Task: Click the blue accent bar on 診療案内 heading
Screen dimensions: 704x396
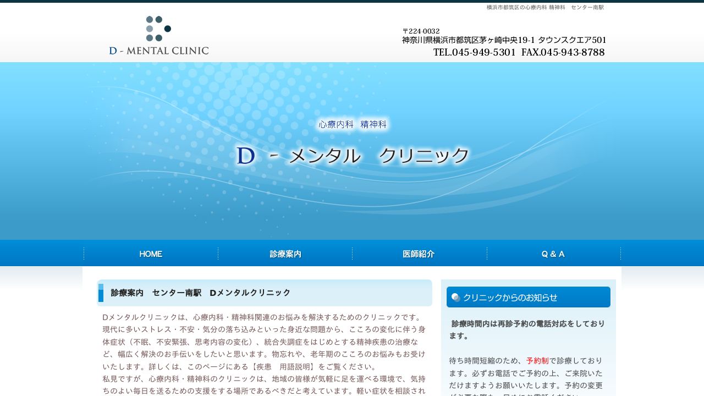Action: 100,293
